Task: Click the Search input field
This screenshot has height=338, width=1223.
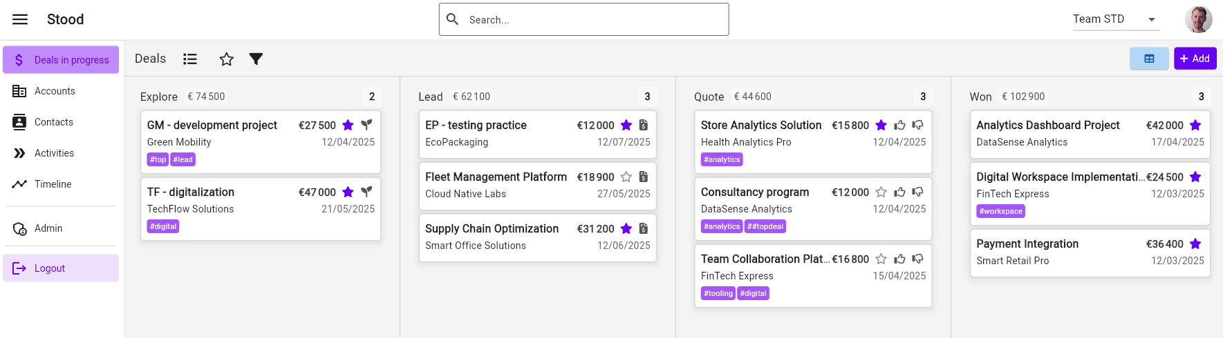Action: click(595, 19)
